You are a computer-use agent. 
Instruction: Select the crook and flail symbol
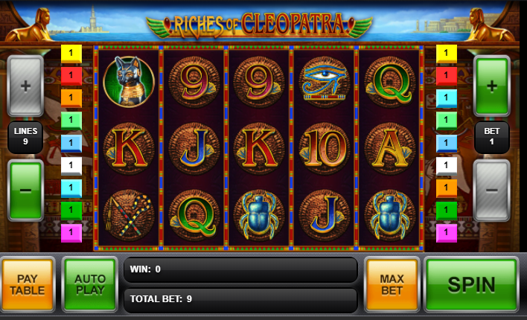click(128, 215)
